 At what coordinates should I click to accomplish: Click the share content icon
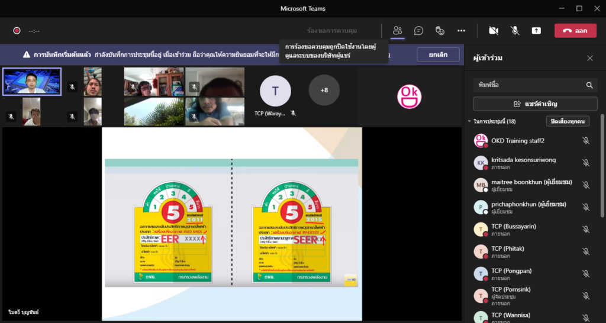point(536,31)
